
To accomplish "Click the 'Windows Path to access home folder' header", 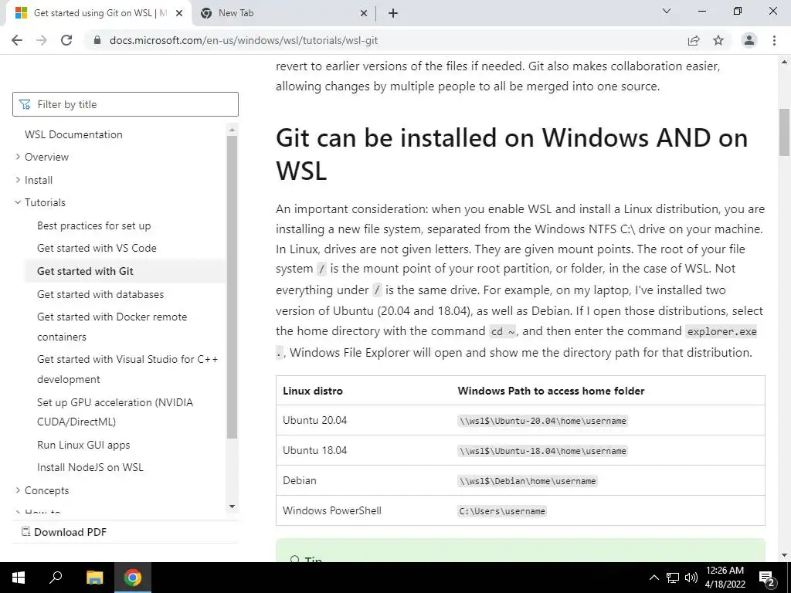I will click(x=551, y=391).
